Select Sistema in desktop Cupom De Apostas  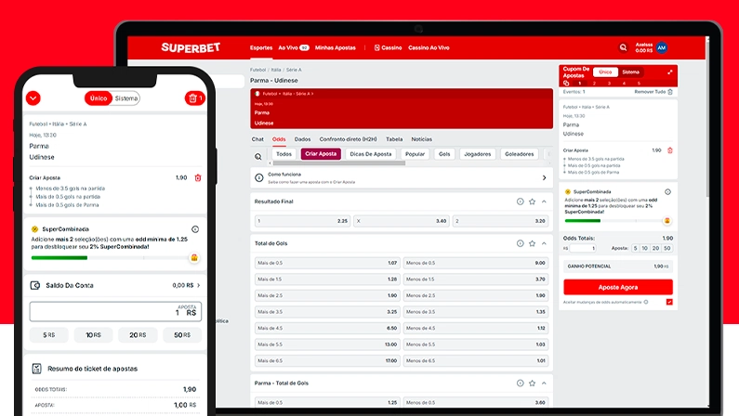[x=630, y=72]
